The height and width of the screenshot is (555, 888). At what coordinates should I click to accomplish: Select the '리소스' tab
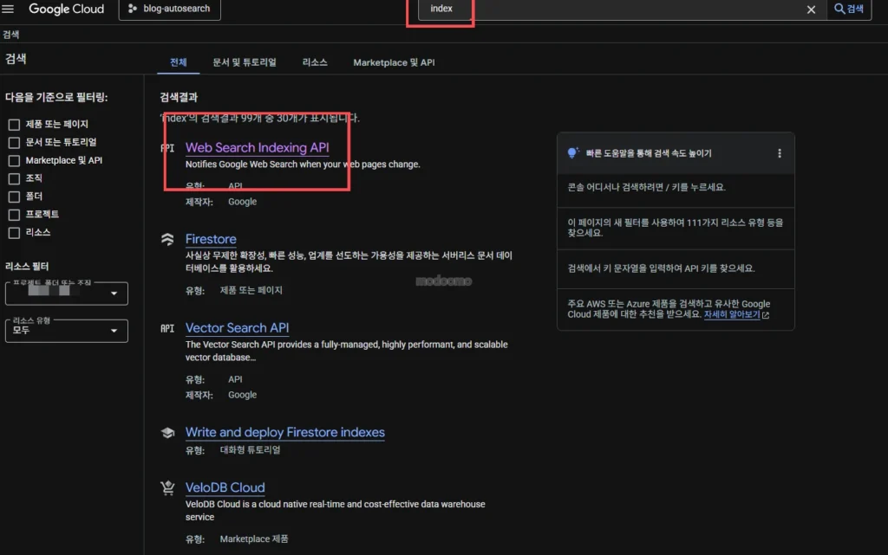(x=315, y=62)
